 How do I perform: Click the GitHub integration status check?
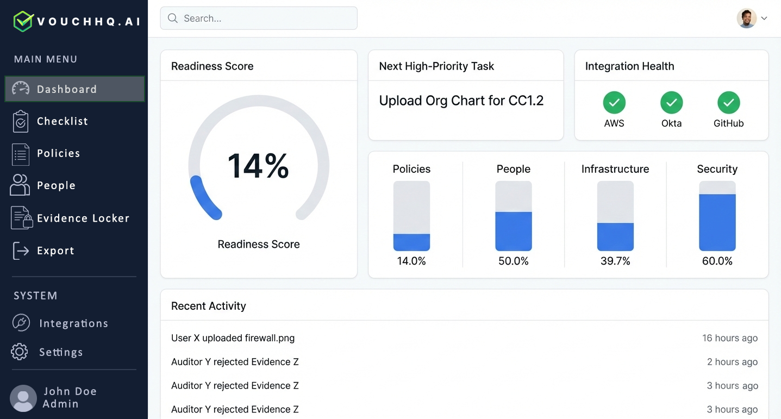[728, 102]
